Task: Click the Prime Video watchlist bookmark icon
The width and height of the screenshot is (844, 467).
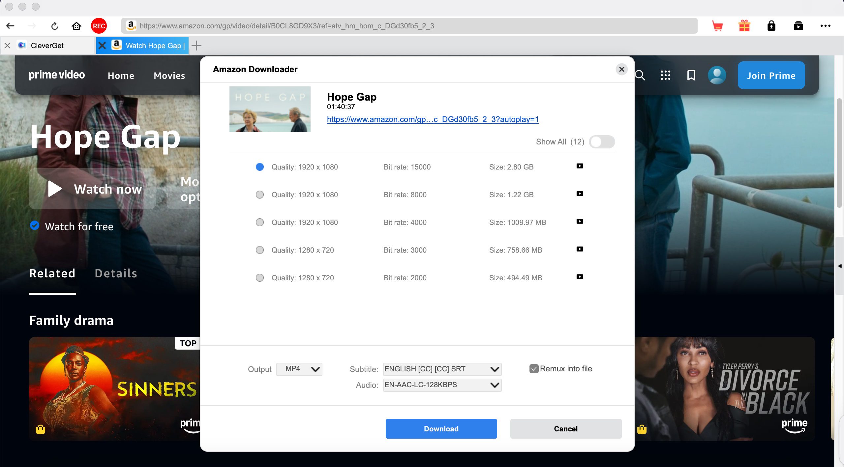Action: tap(691, 76)
